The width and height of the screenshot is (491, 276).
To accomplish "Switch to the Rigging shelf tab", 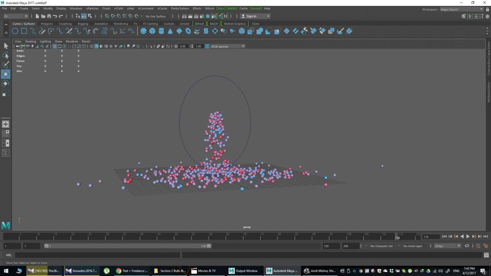I will (x=83, y=24).
